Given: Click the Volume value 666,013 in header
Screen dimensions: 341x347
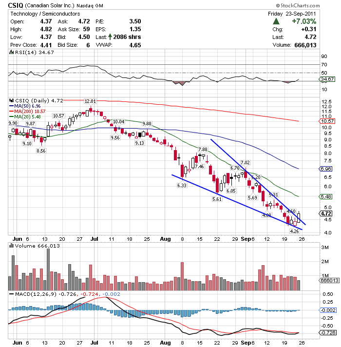Looking at the screenshot, I should (x=305, y=45).
